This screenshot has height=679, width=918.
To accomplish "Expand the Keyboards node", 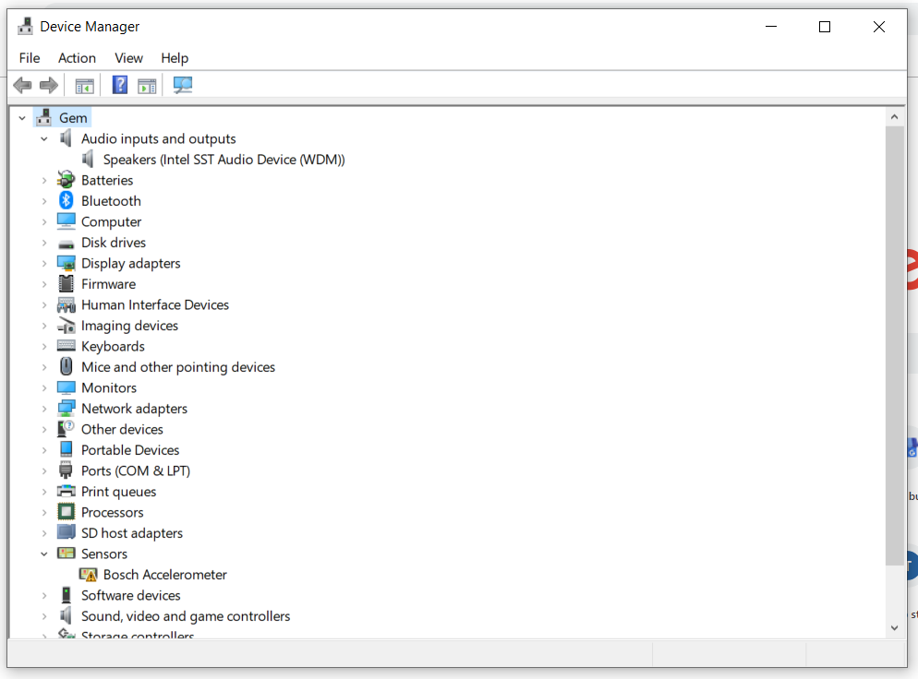I will click(44, 346).
